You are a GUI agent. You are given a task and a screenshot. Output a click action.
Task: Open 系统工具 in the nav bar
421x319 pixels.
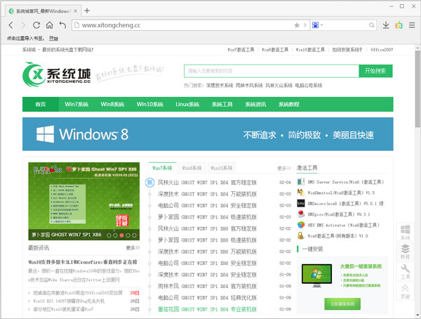(222, 105)
